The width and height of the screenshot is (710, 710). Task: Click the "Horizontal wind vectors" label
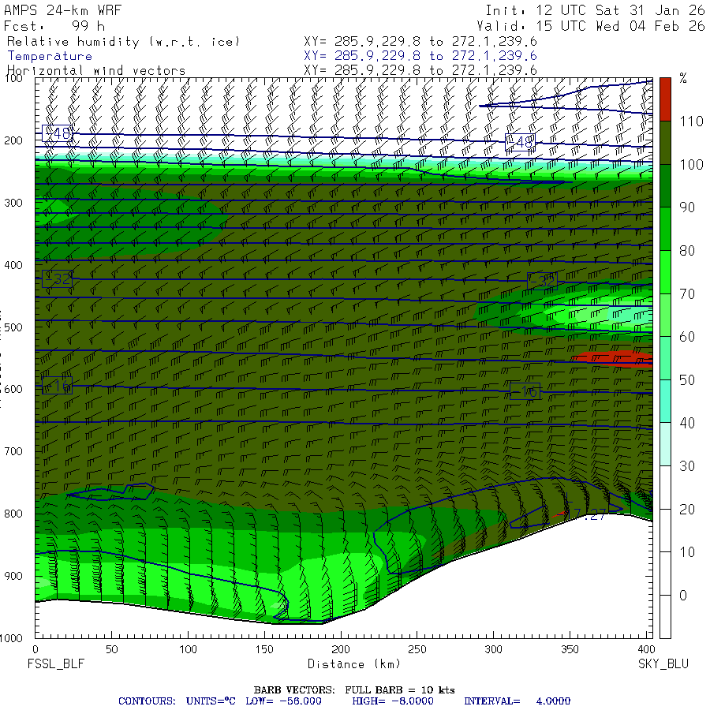pos(96,71)
